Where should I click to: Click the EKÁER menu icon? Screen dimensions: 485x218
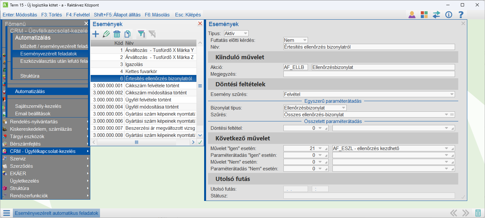(x=5, y=174)
